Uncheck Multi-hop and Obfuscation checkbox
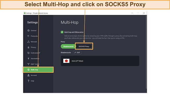The height and width of the screenshot is (96, 170). [62, 32]
